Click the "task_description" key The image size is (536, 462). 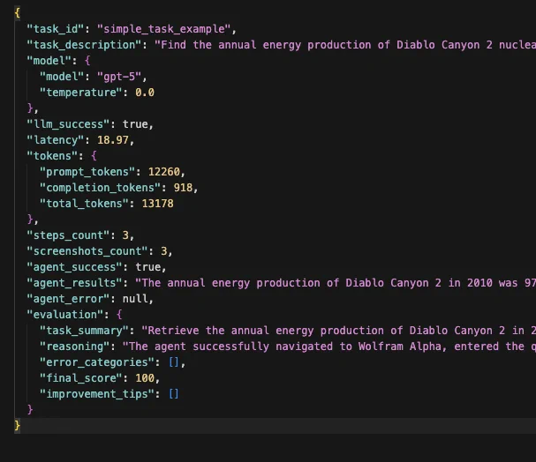(x=84, y=45)
